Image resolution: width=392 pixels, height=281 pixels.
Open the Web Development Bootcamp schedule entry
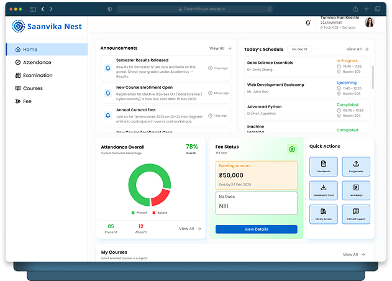pos(308,88)
